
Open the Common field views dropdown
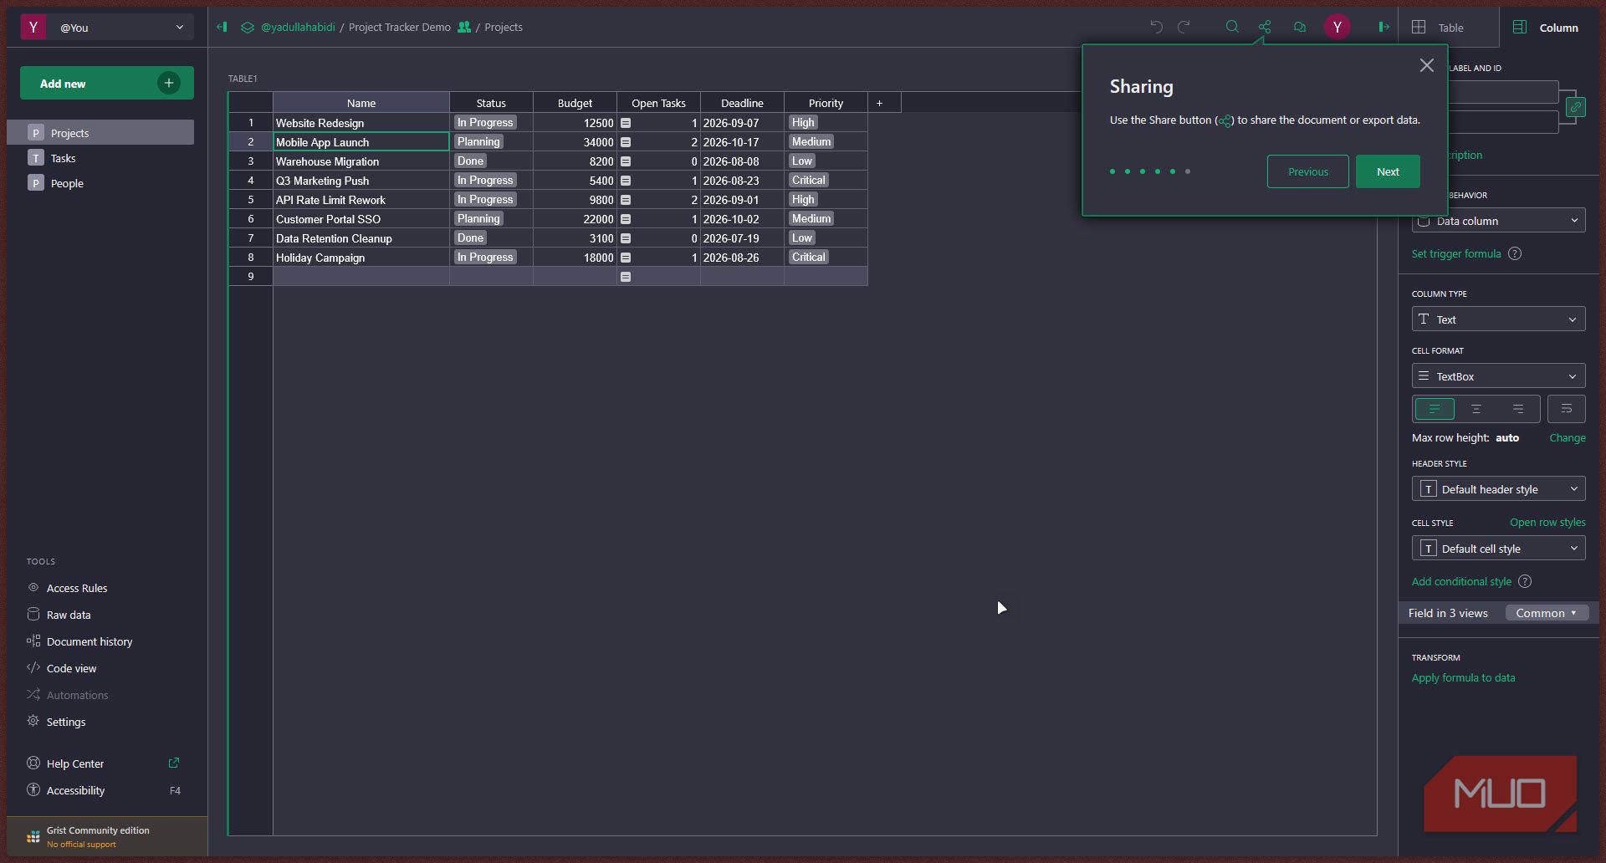(1547, 613)
